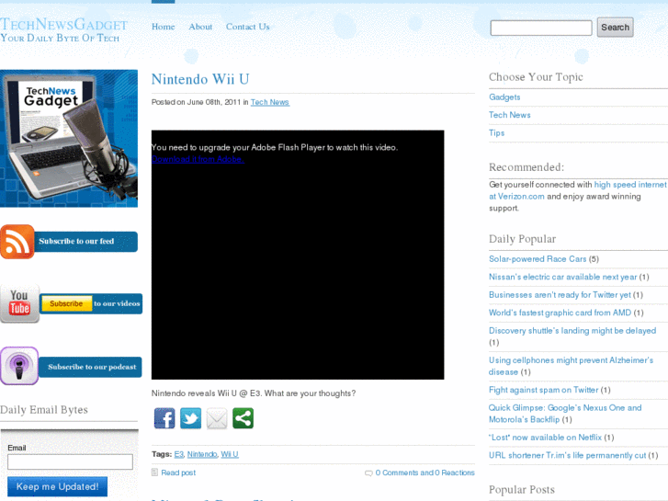Screen dimensions: 668x501
Task: Click the RSS feed orange icon
Action: point(17,242)
